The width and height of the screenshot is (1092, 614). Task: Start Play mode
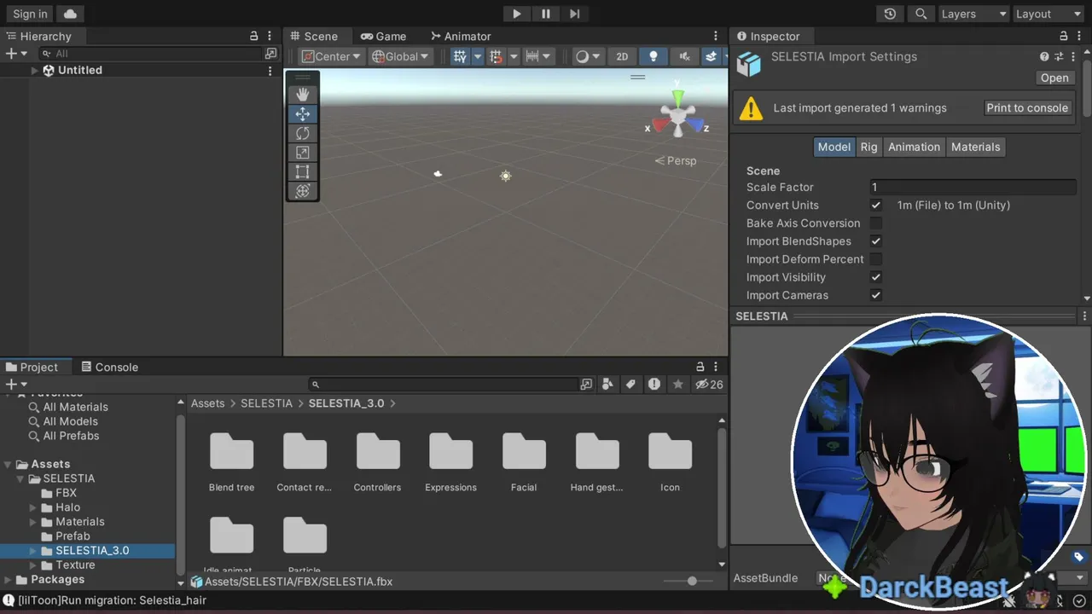(516, 14)
